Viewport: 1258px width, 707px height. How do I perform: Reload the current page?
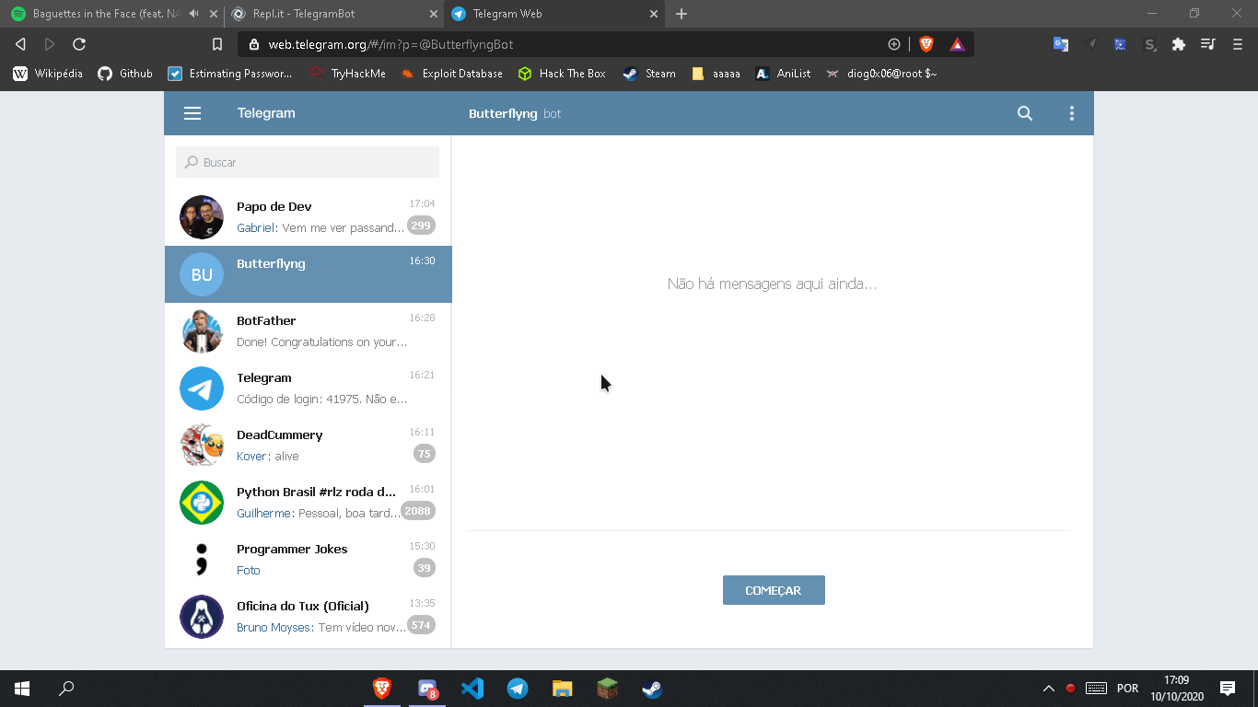(x=79, y=44)
